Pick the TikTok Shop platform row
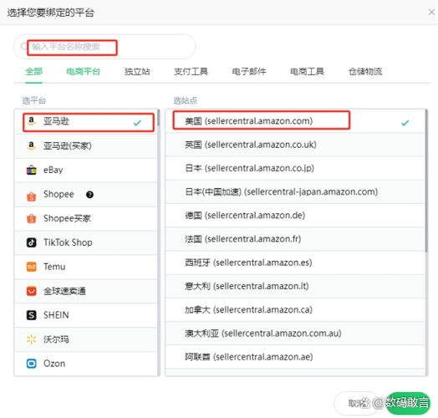Image resolution: width=438 pixels, height=418 pixels. point(86,242)
